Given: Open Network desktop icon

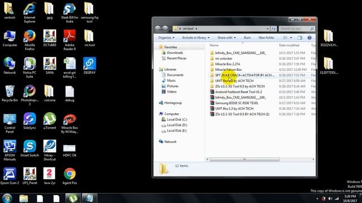Looking at the screenshot, I should point(10,66).
